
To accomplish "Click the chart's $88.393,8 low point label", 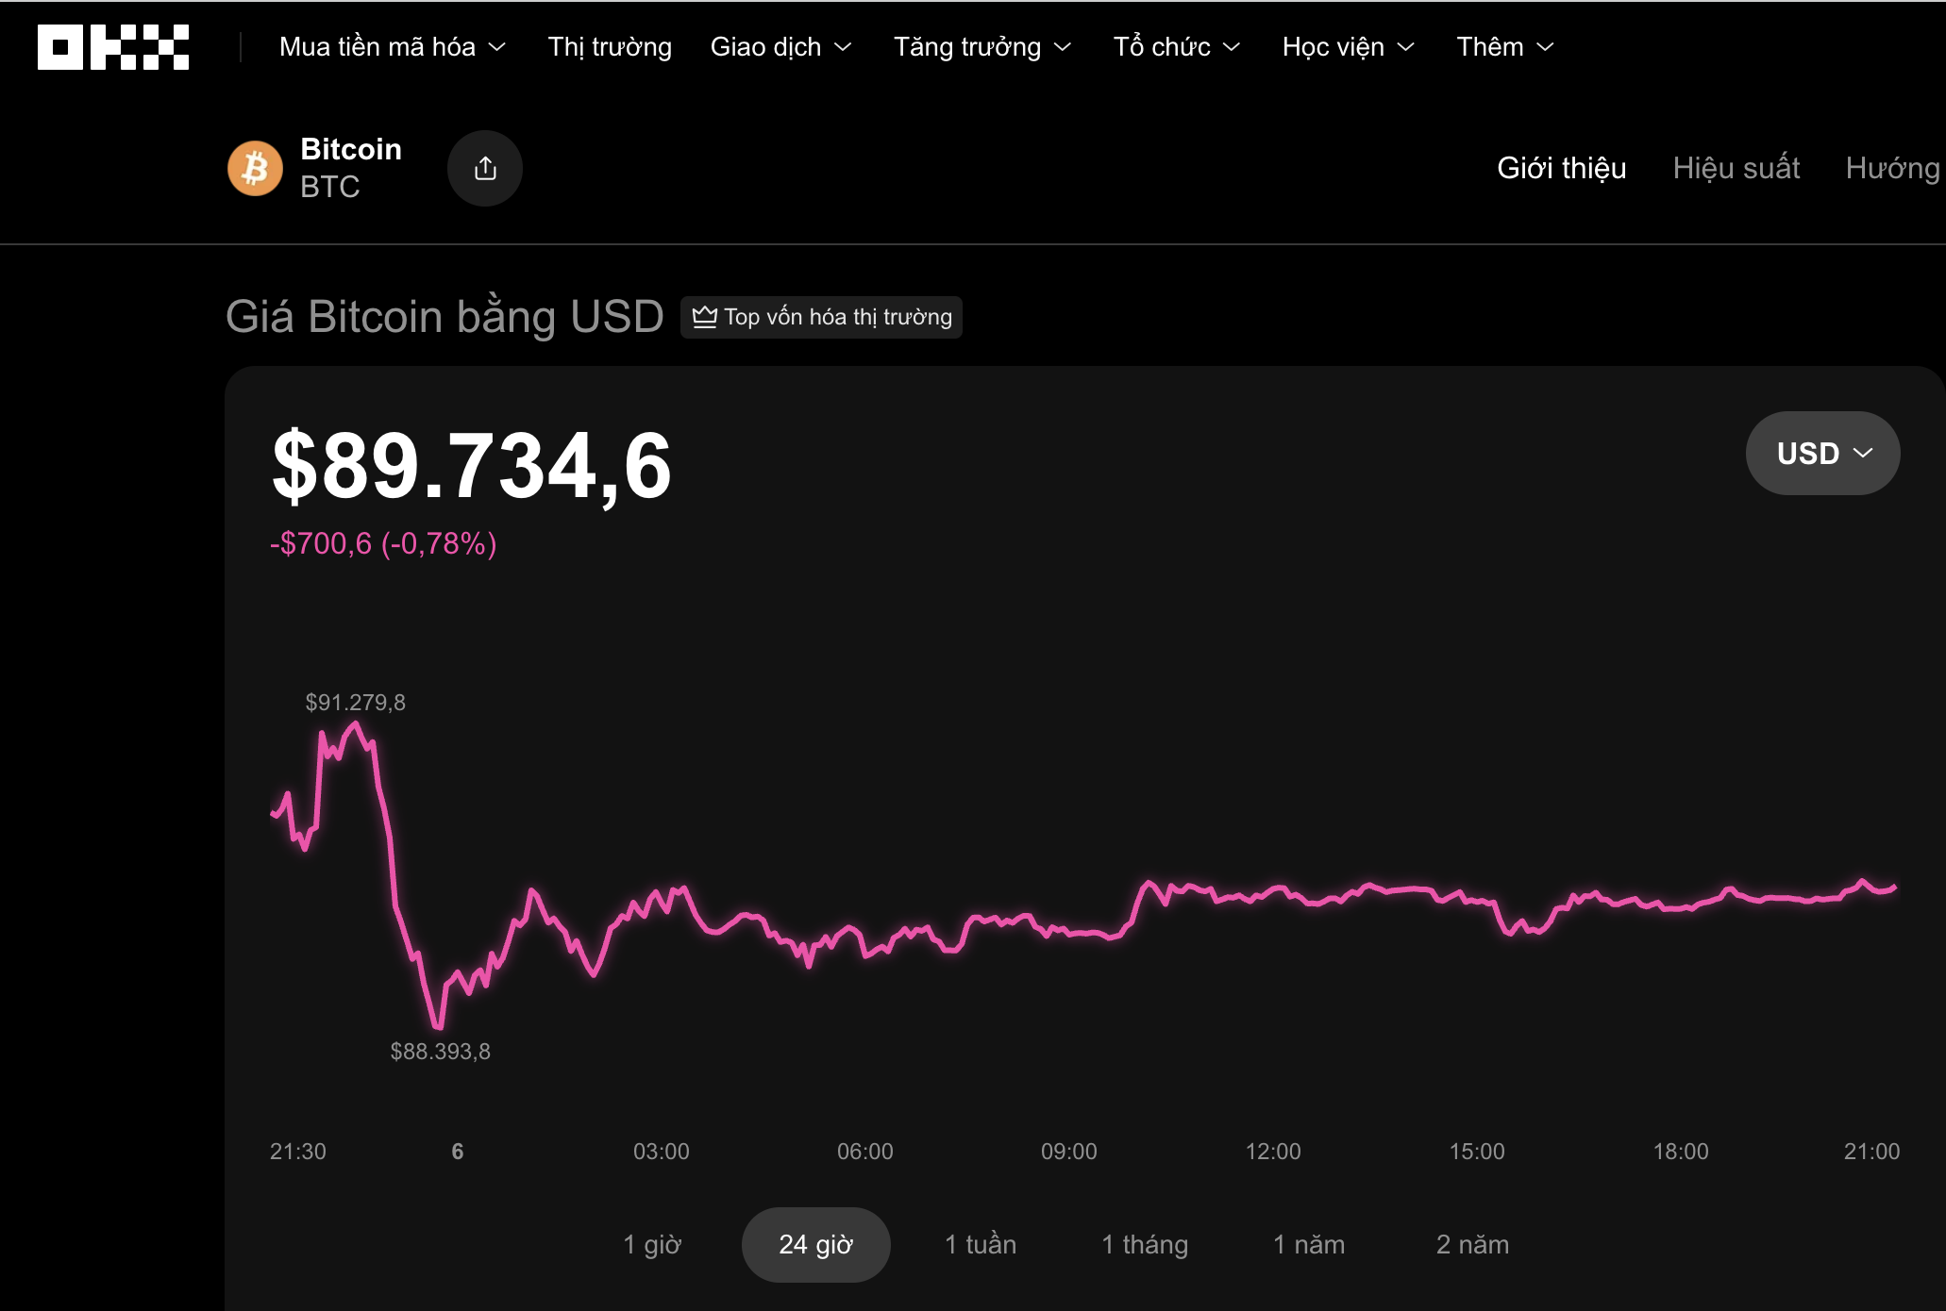I will 441,1052.
